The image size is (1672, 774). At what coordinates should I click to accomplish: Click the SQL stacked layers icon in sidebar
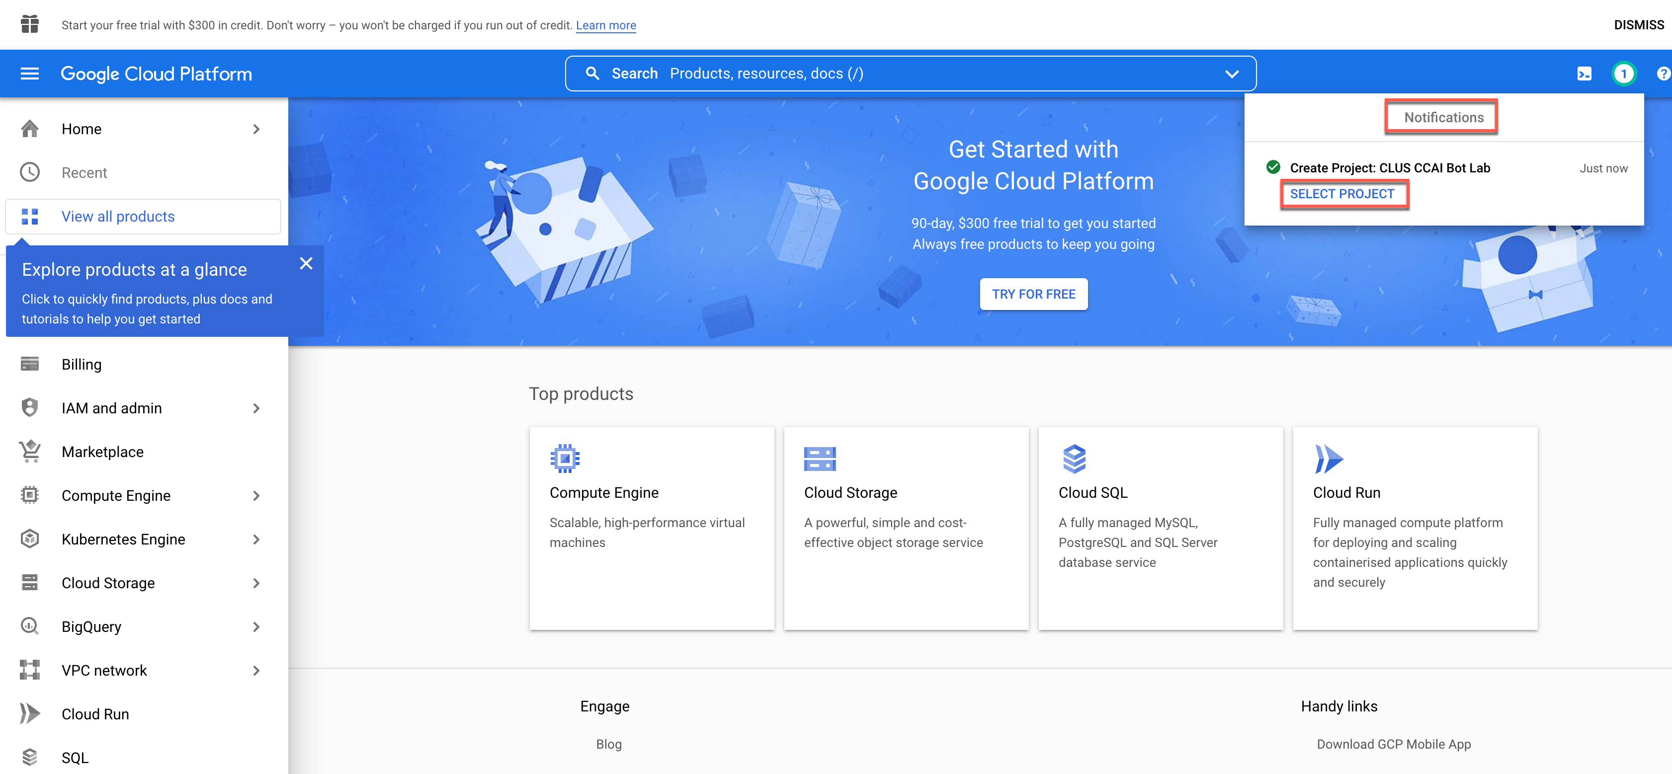30,757
